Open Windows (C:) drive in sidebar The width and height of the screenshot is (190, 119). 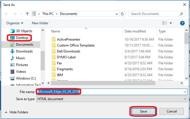(x=23, y=78)
